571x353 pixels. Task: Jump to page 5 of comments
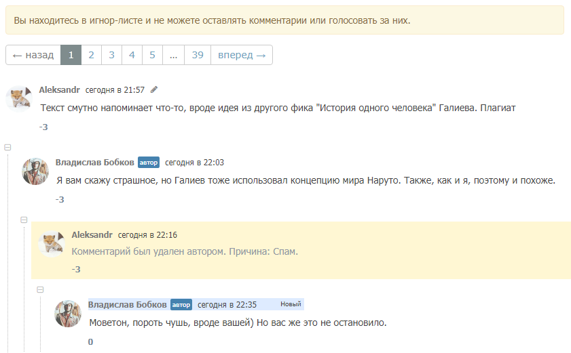tap(152, 55)
